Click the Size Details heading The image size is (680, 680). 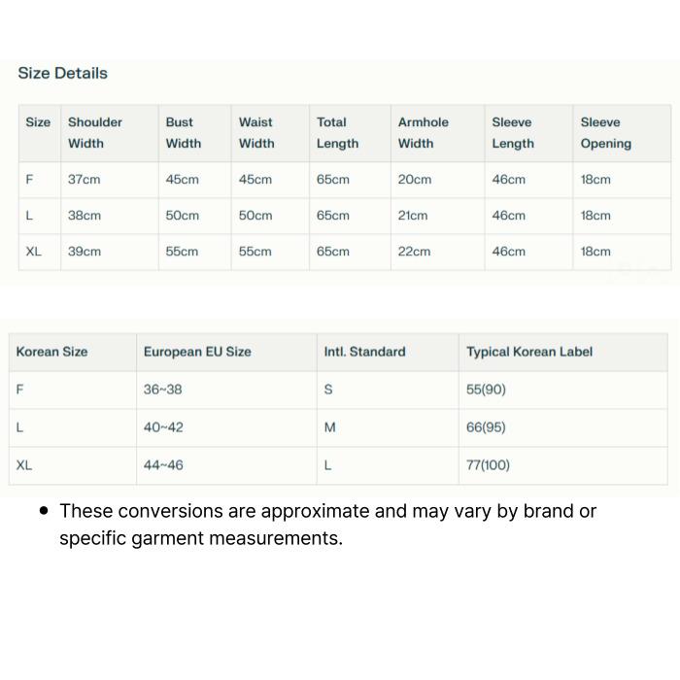[62, 73]
